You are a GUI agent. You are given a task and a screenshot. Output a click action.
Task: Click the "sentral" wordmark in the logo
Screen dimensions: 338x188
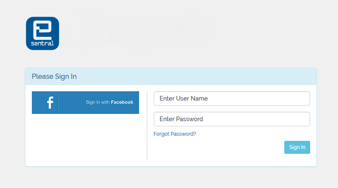43,43
